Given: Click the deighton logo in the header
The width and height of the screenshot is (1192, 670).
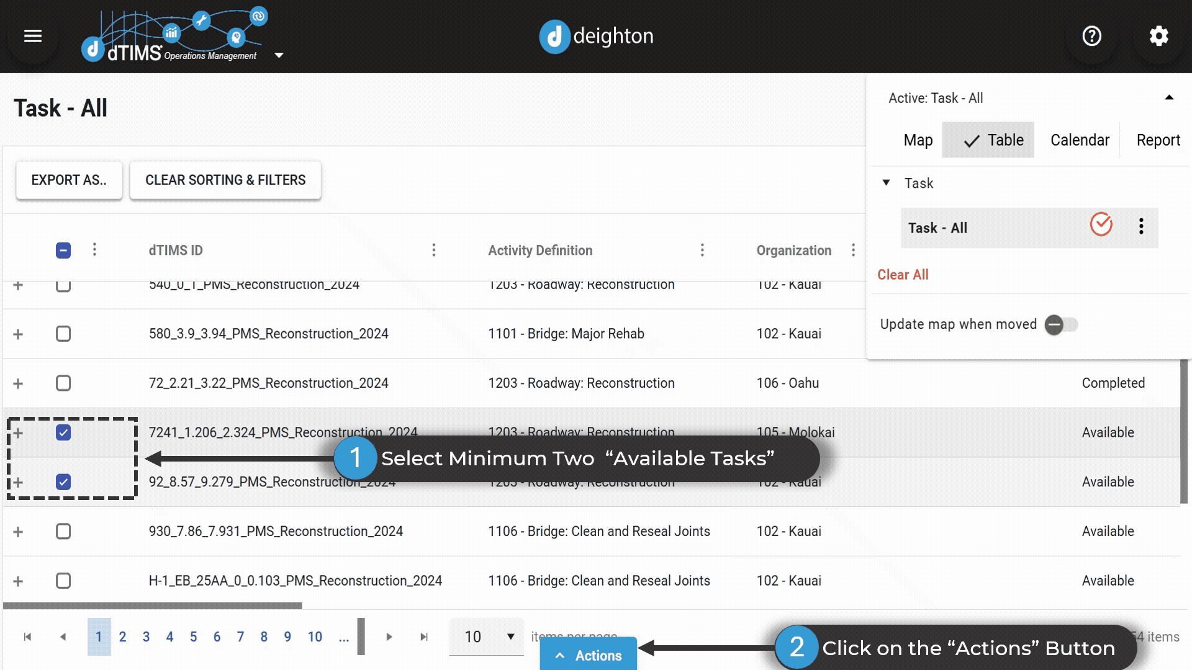Looking at the screenshot, I should click(595, 36).
